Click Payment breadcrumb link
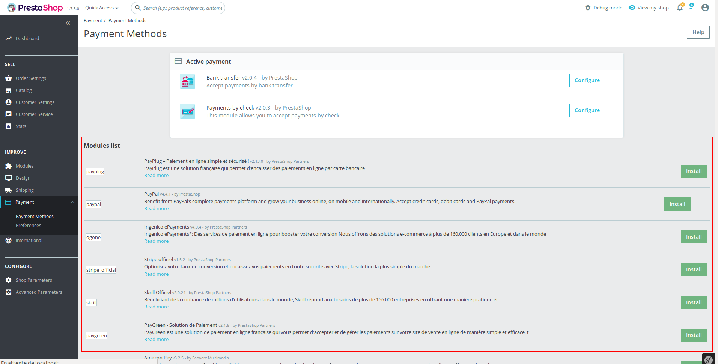Image resolution: width=718 pixels, height=364 pixels. coord(93,21)
